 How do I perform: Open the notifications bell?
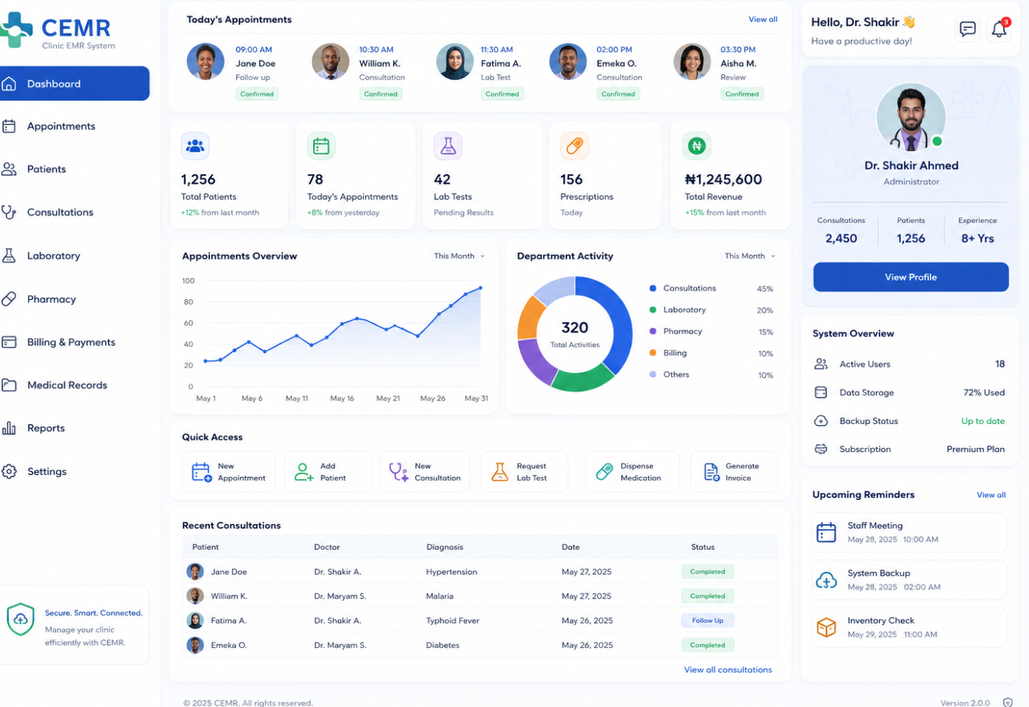coord(999,29)
